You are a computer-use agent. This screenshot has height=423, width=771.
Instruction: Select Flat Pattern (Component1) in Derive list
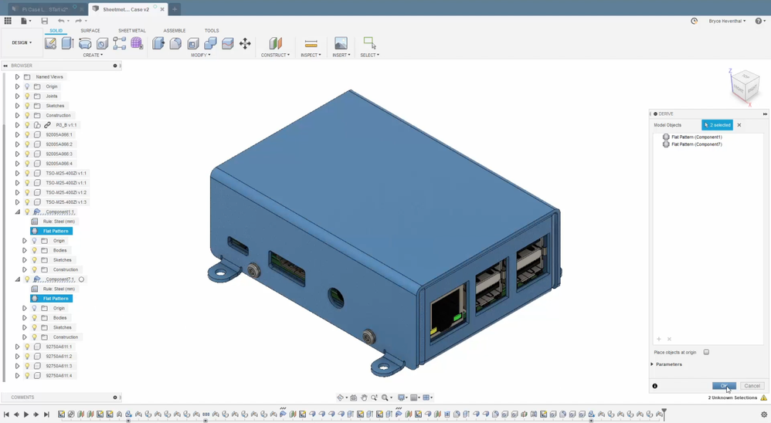coord(696,137)
